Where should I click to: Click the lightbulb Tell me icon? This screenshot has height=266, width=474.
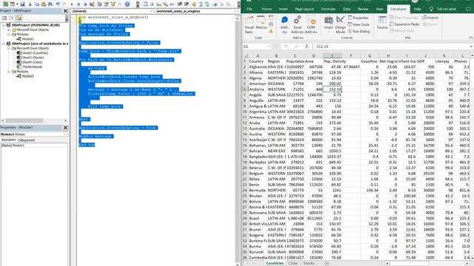pos(431,9)
